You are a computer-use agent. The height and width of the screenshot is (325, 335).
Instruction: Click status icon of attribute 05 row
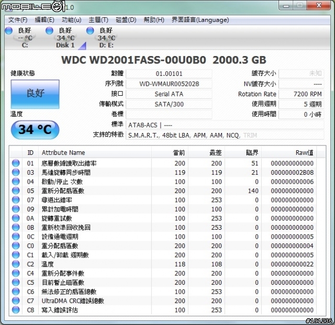click(16, 190)
